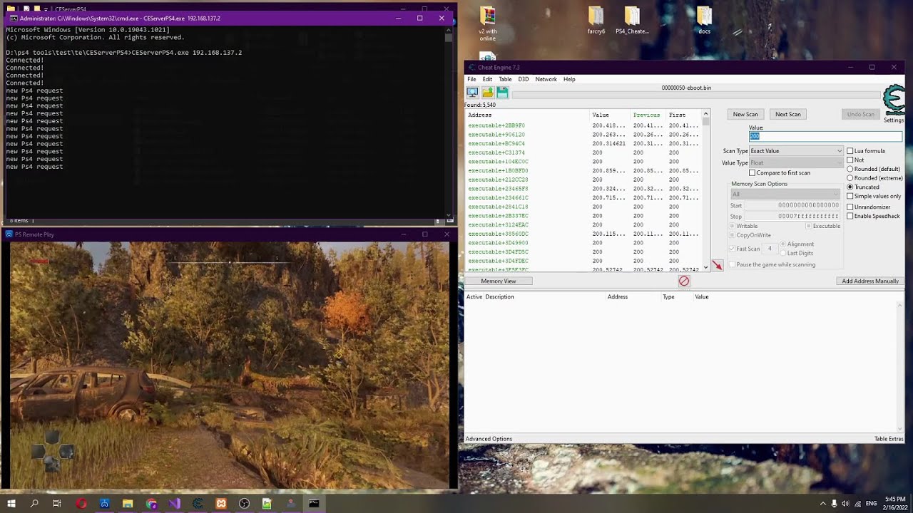Open the XAMPP orange taskbar icon
This screenshot has height=513, width=913.
point(221,504)
